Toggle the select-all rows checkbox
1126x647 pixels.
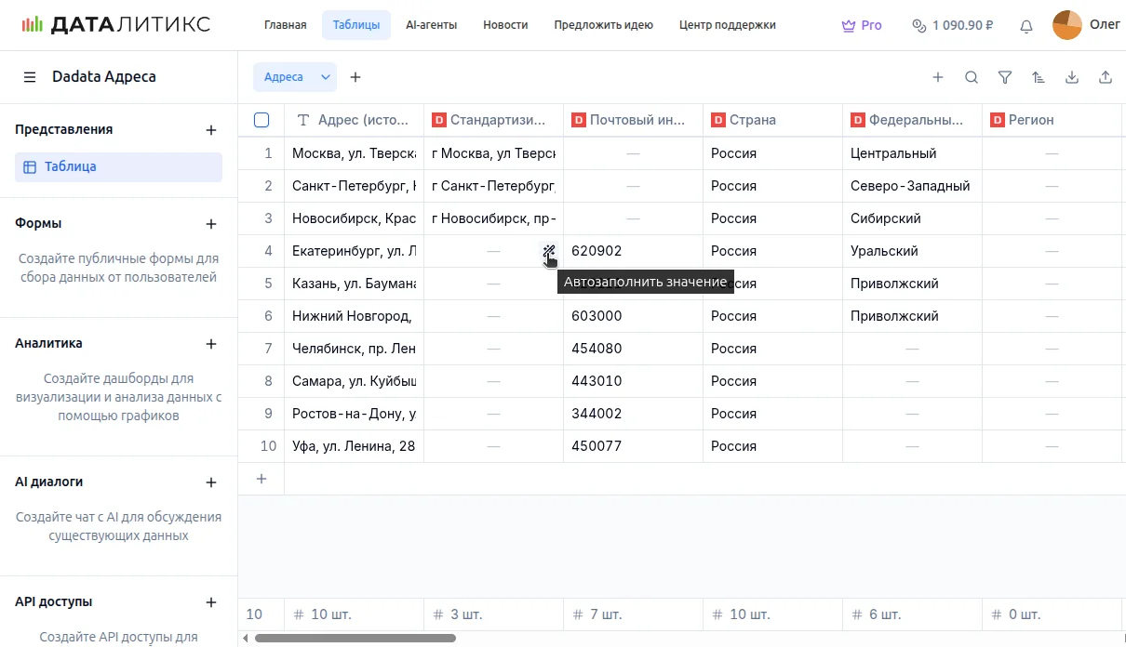pyautogui.click(x=261, y=120)
